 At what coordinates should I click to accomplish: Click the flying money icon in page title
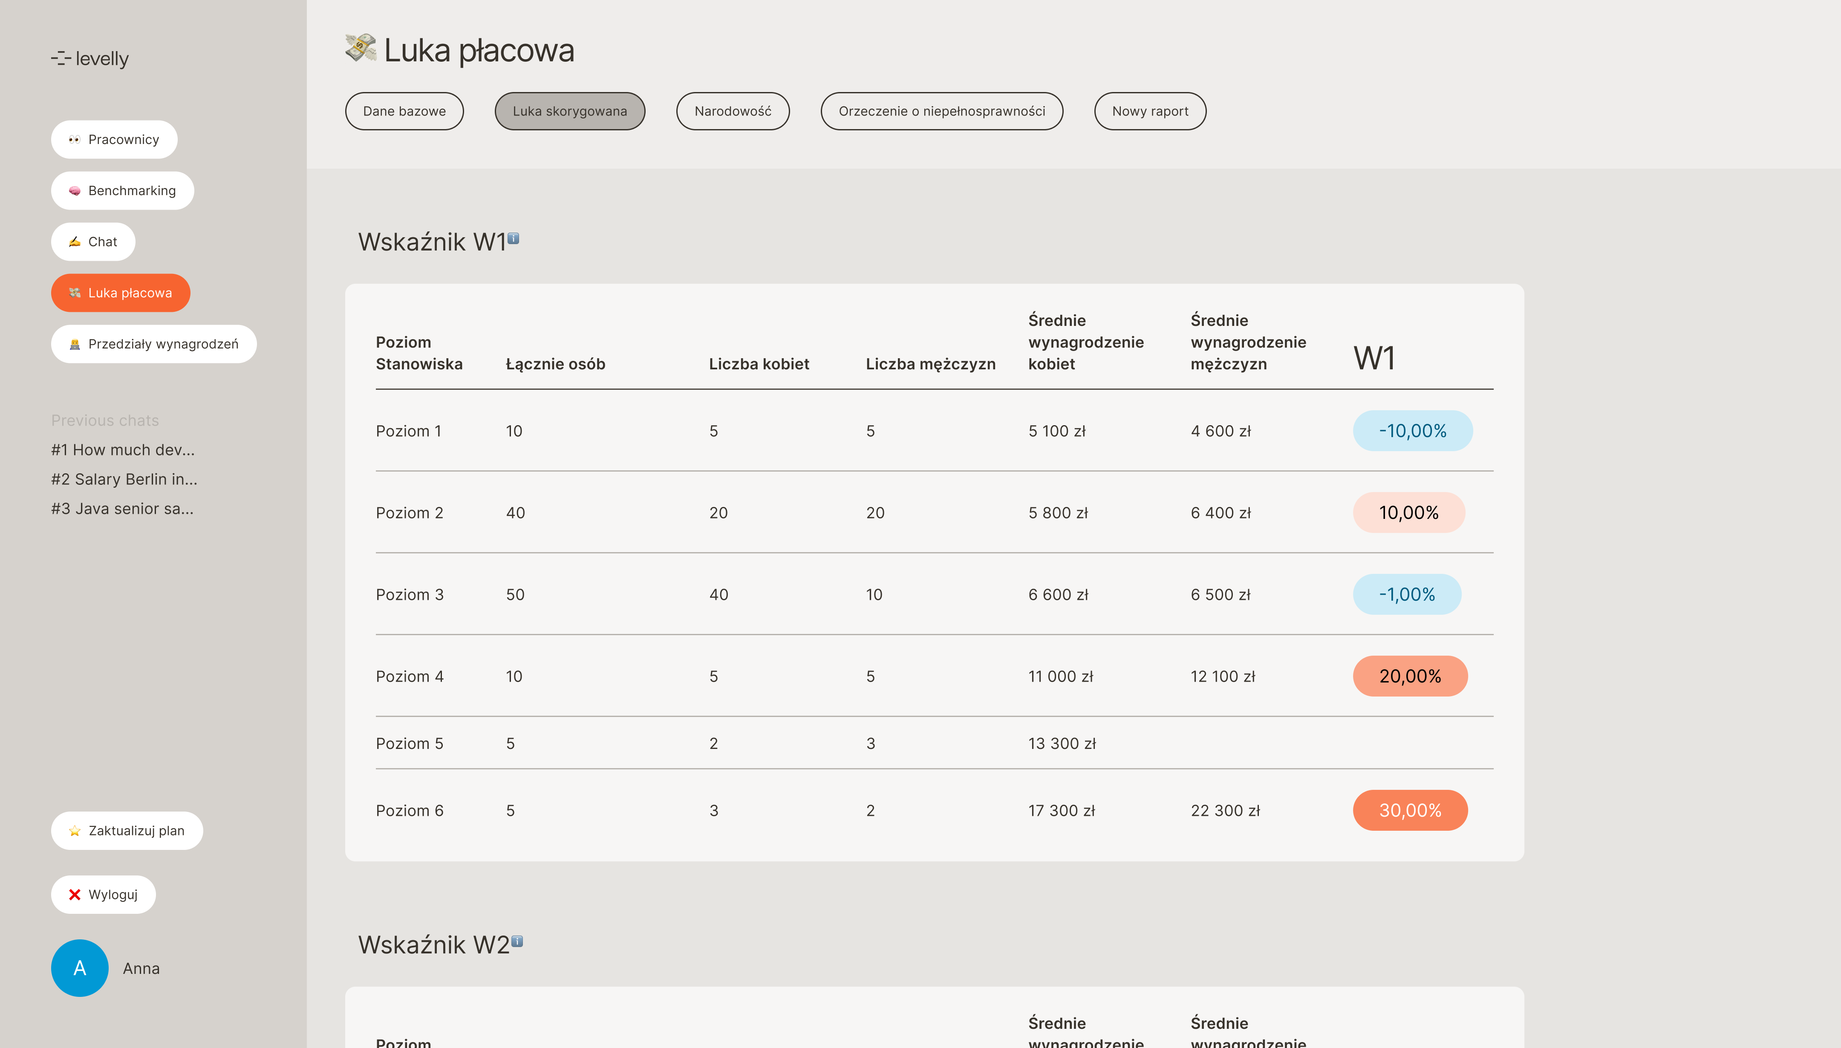point(361,48)
